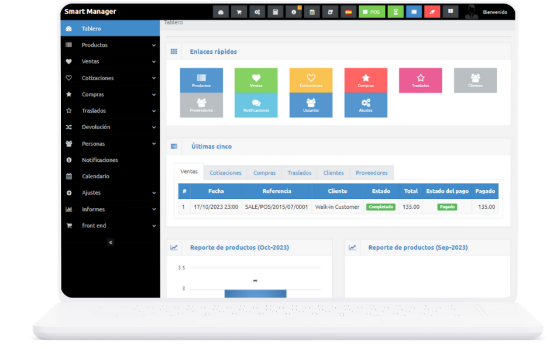
Task: Click the green hourglass icon in toolbar
Action: [396, 12]
